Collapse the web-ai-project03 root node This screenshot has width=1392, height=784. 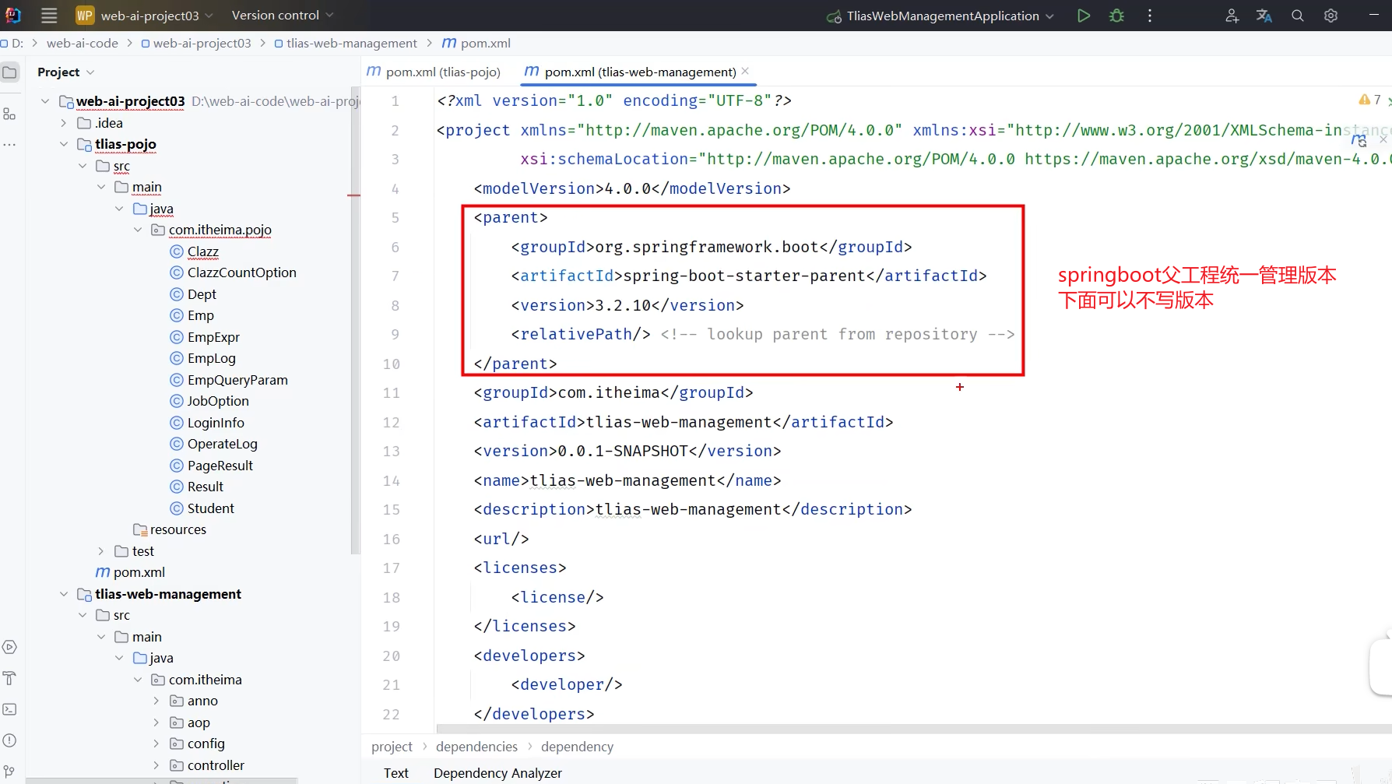pyautogui.click(x=45, y=101)
